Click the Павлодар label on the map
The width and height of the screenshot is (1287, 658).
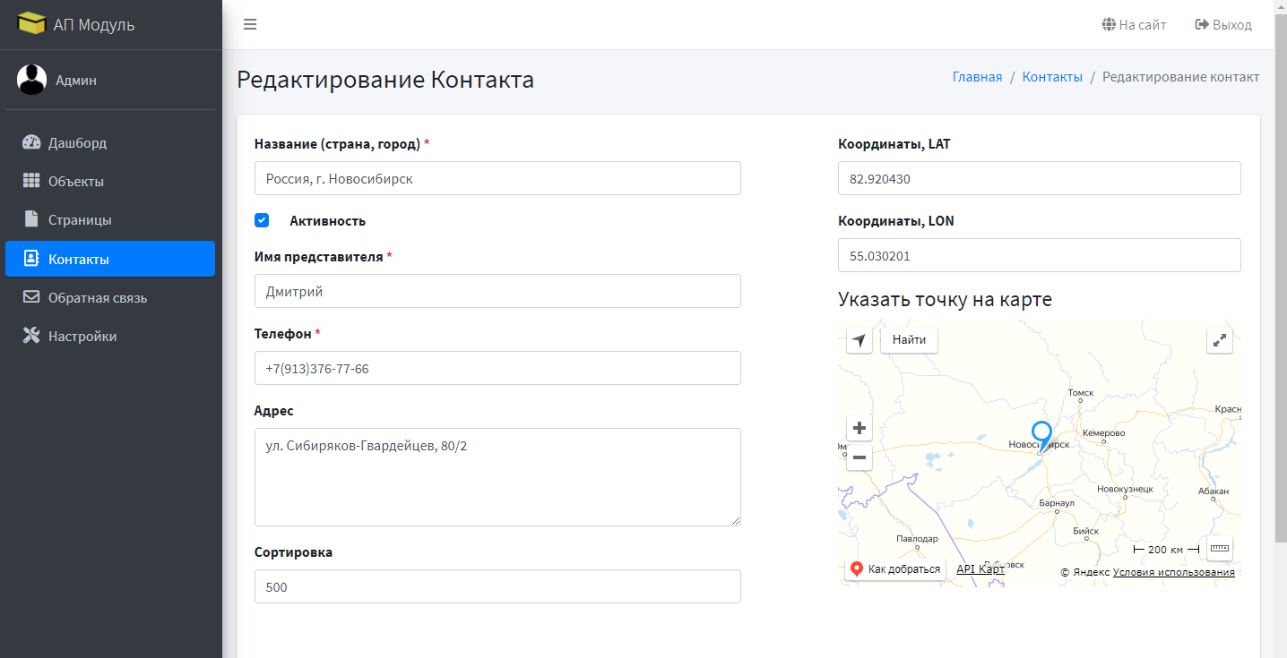coord(917,539)
